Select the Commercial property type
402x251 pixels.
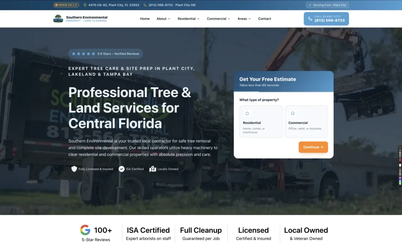306,121
